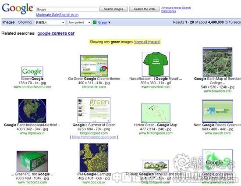
Task: Click www.topnews.in source text
Action: (x=32, y=133)
